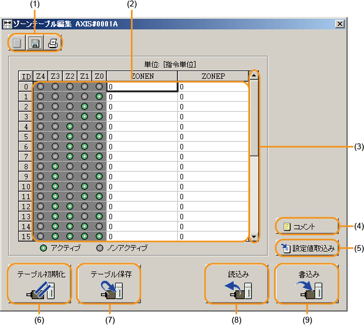
Task: Click the Print toolbar icon
Action: pyautogui.click(x=53, y=43)
